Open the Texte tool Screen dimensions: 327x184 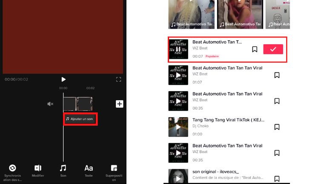coord(89,171)
